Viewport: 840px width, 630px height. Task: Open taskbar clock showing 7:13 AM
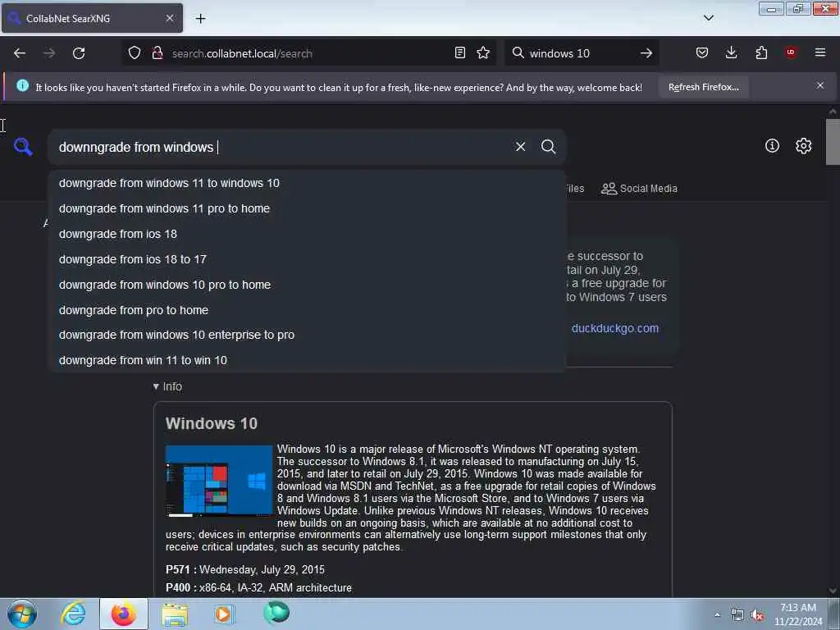797,614
